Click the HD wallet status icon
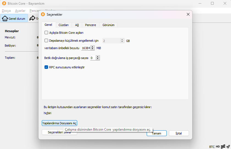Viewport: 231px width, 149px height. pyautogui.click(x=218, y=147)
